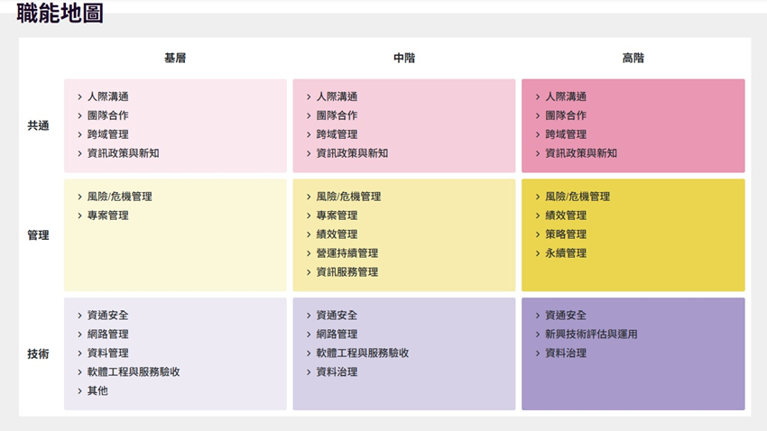Click 資料治理 in the 高階 技術 cell
This screenshot has height=431, width=767.
pos(565,353)
